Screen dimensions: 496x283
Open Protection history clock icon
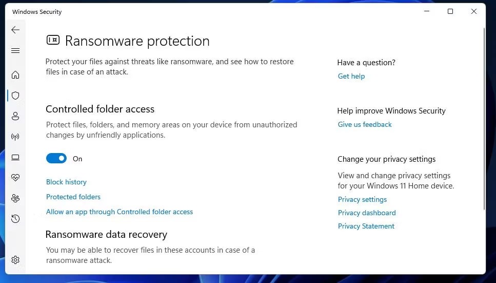[x=15, y=219]
